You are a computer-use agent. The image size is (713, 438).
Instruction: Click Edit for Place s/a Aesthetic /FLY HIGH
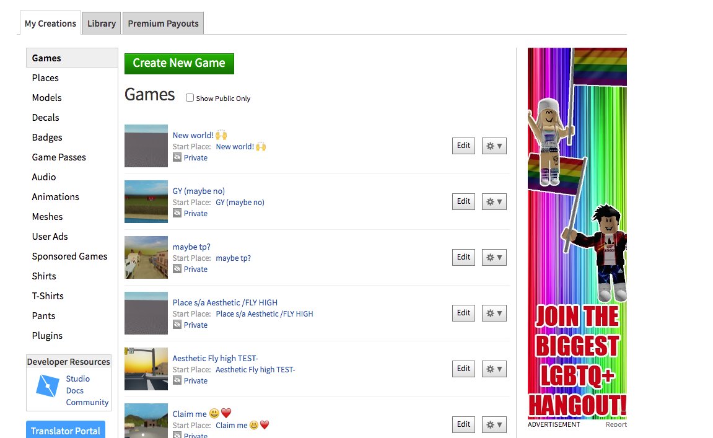coord(463,313)
